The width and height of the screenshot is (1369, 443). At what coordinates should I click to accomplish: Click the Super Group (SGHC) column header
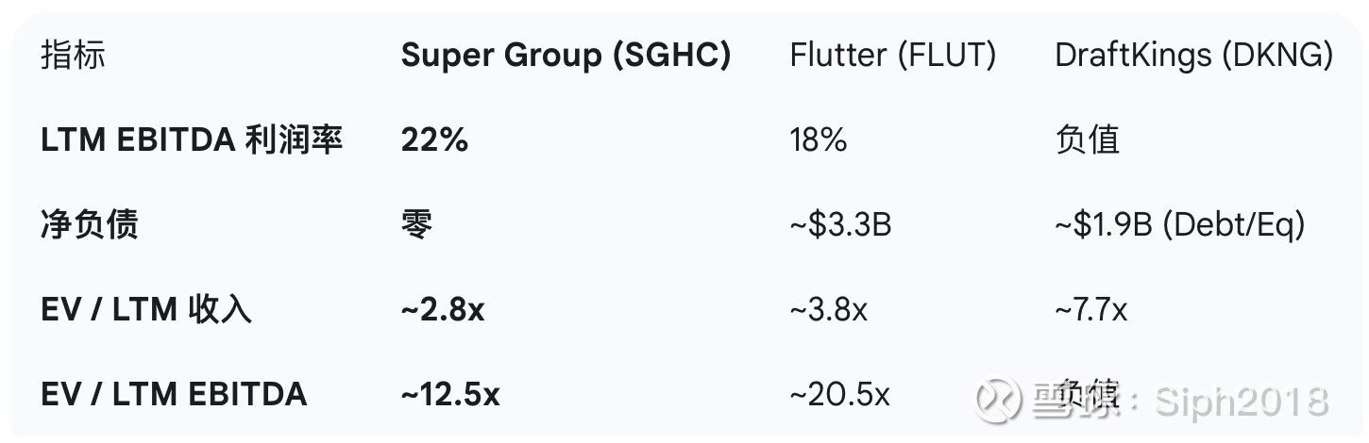(x=566, y=56)
